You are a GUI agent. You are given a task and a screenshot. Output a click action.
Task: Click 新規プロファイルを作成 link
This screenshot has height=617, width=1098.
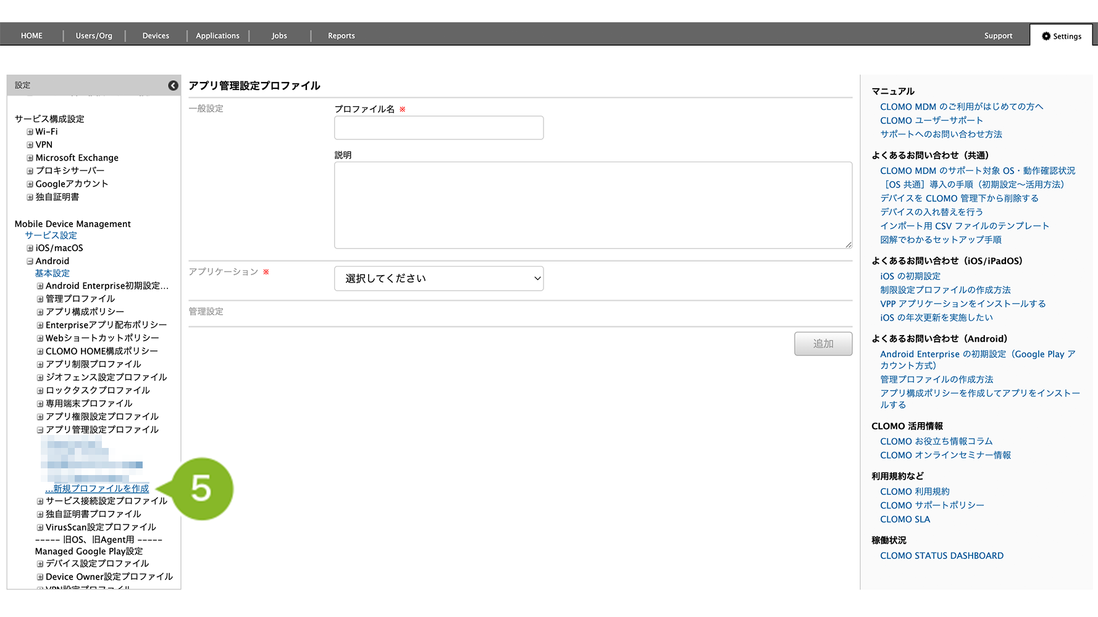tap(100, 488)
